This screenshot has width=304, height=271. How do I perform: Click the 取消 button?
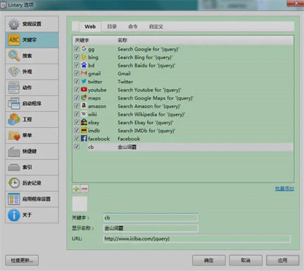pos(246,260)
